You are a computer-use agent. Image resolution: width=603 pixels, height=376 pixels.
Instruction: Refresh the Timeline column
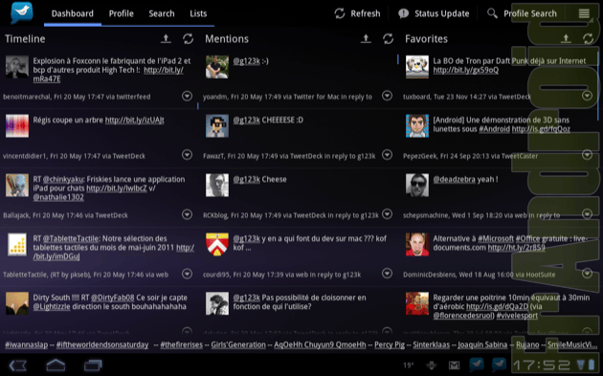[188, 38]
